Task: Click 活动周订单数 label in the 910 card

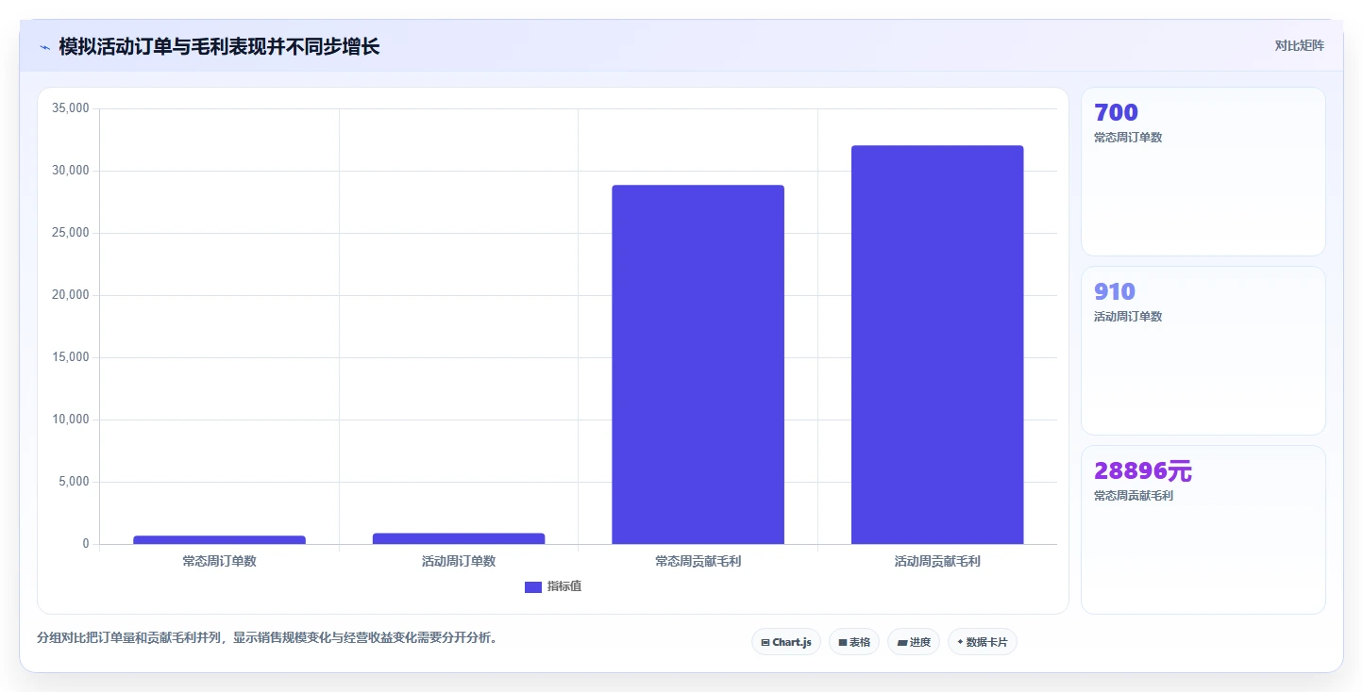Action: tap(1128, 317)
